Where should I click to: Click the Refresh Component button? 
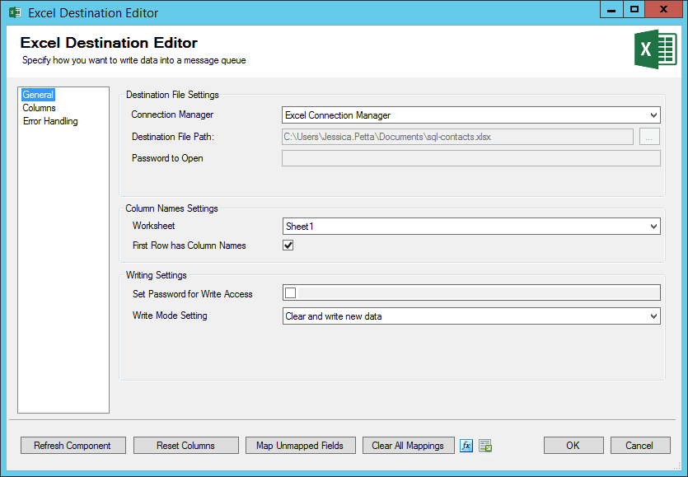click(x=73, y=445)
